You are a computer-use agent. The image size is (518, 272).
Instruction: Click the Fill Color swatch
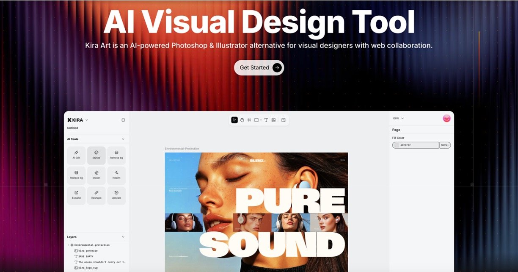click(397, 145)
